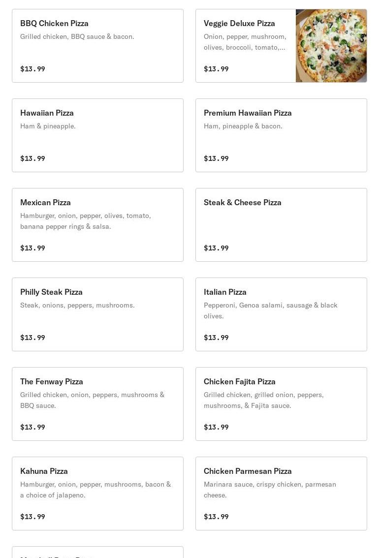Click the Mexican Pizza description text
379x558 pixels.
(85, 221)
